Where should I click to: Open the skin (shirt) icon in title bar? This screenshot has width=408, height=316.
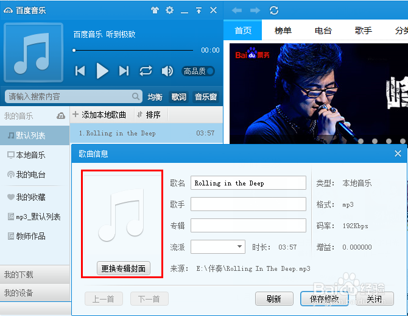[x=155, y=10]
